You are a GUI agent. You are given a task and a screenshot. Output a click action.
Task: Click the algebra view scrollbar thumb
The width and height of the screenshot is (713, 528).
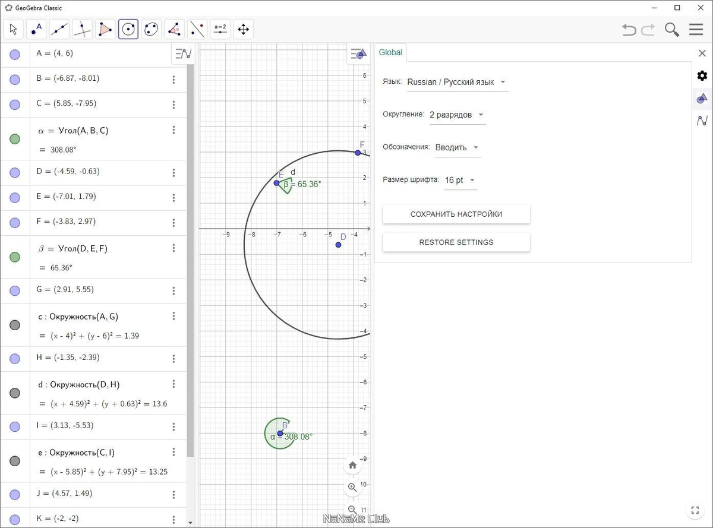tap(189, 260)
